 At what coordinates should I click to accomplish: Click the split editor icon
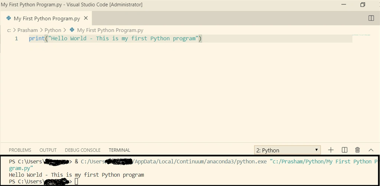[371, 18]
